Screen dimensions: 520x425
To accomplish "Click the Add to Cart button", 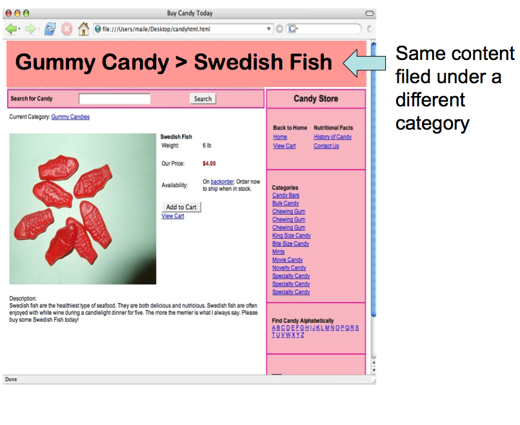I will click(x=180, y=207).
